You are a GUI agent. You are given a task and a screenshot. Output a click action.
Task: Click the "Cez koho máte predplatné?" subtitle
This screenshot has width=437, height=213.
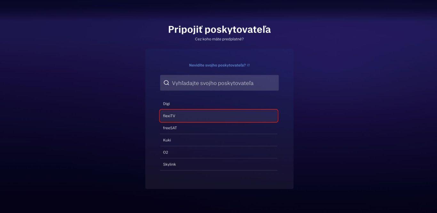[219, 39]
